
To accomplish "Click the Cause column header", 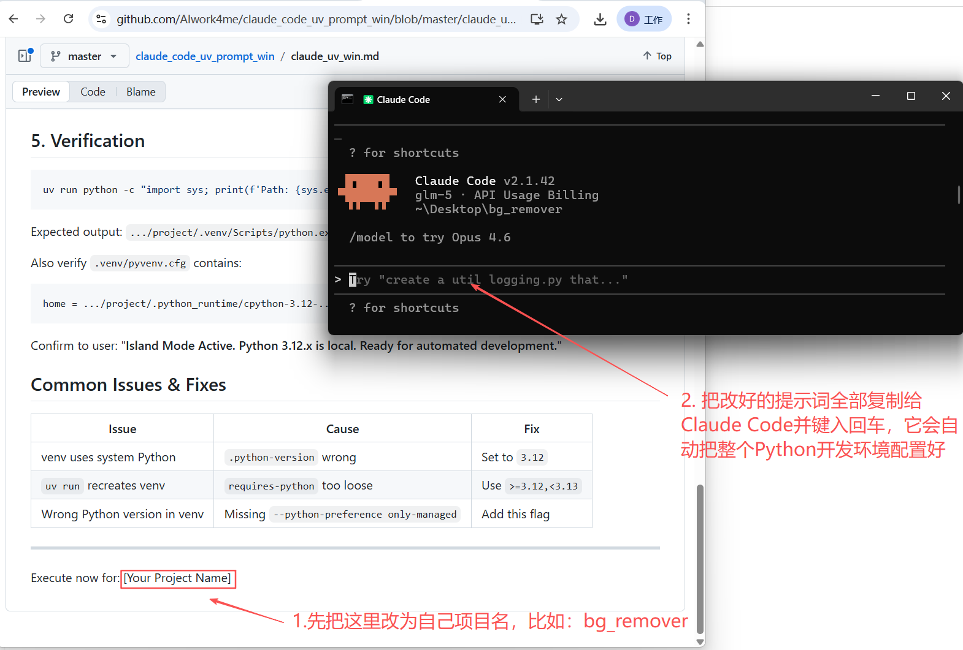I will pyautogui.click(x=342, y=429).
